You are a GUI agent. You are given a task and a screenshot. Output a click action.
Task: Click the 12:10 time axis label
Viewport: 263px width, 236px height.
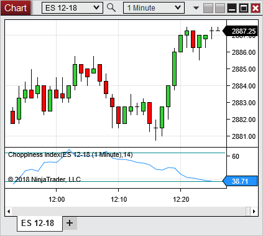click(119, 199)
